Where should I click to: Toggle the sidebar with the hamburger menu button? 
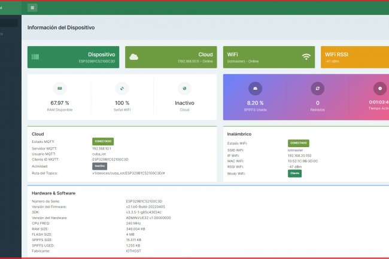point(32,8)
